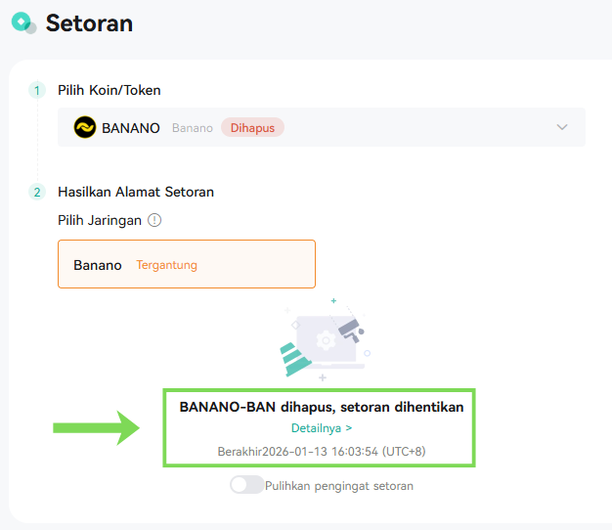
Task: Click the red Dihapus status badge
Action: pyautogui.click(x=252, y=128)
